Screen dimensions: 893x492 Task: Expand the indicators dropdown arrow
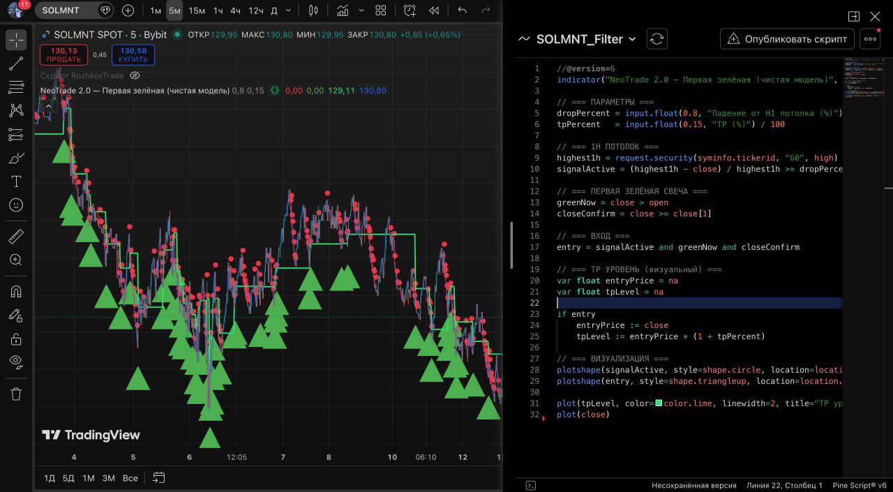tap(361, 10)
